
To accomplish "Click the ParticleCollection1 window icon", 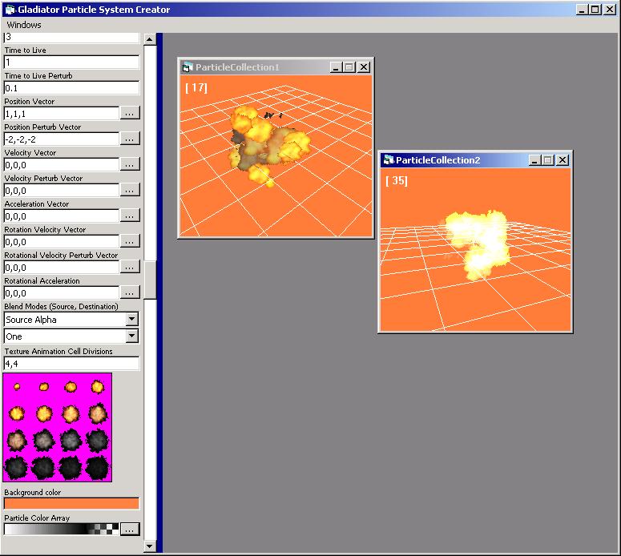I will [187, 67].
